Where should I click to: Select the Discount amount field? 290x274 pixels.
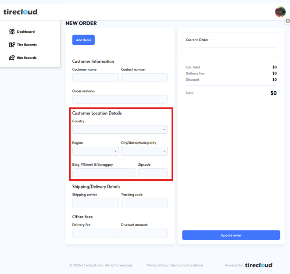pyautogui.click(x=144, y=233)
